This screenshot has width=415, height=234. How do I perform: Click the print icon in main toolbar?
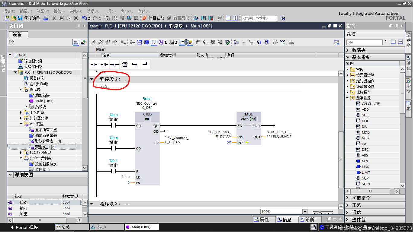pos(46,18)
